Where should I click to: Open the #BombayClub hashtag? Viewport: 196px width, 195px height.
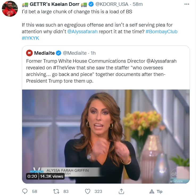161,31
